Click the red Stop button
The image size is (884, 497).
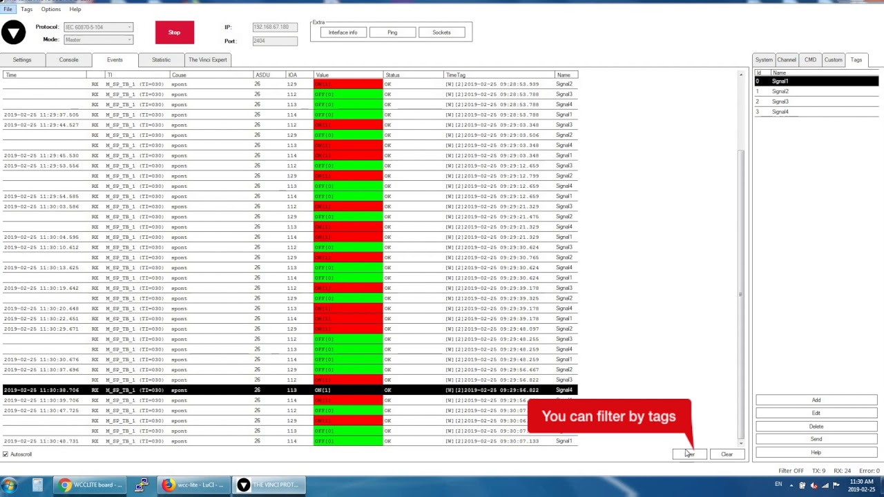[174, 32]
